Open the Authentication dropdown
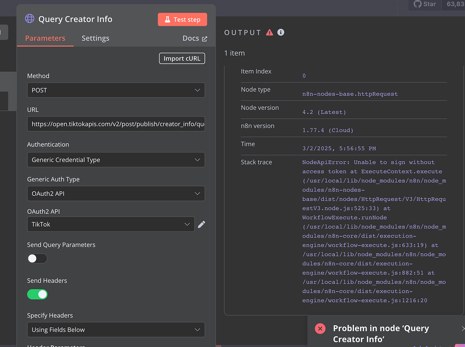Viewport: 465px width, 347px height. 116,160
